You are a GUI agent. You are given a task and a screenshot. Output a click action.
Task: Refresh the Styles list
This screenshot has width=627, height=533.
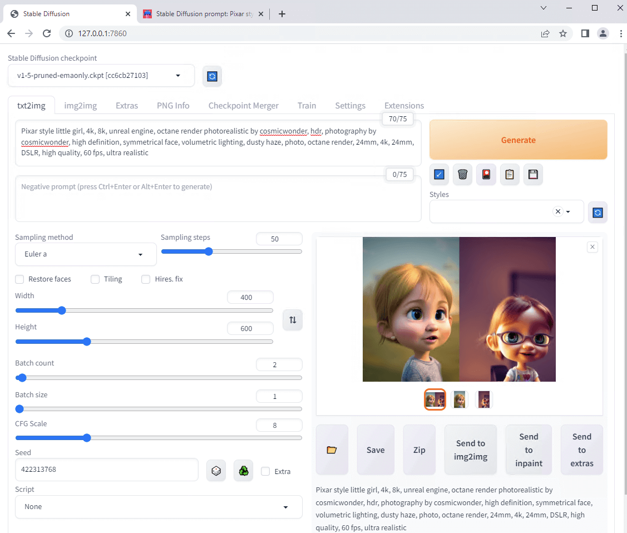tap(598, 212)
